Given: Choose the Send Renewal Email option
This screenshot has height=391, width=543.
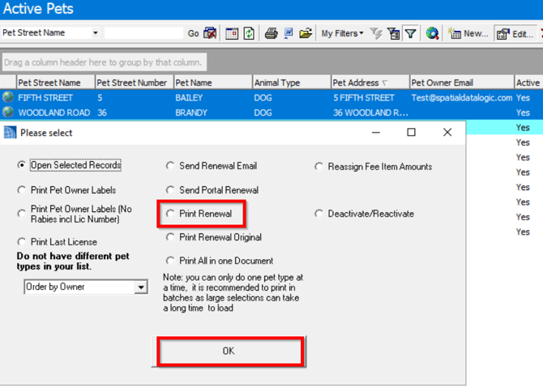Looking at the screenshot, I should (170, 166).
